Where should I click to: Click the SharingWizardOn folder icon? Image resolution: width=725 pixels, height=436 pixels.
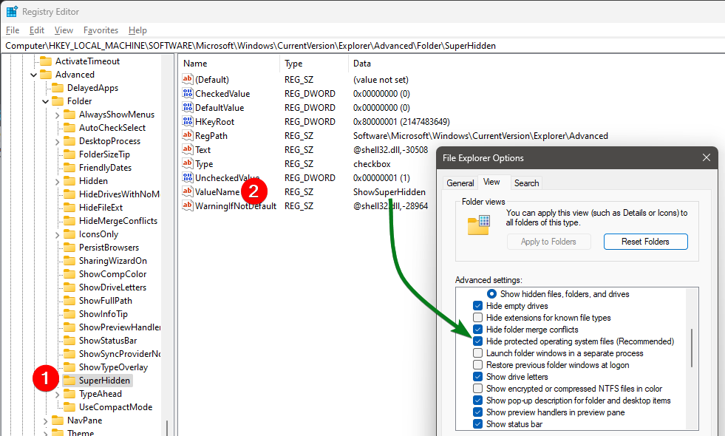coord(69,260)
